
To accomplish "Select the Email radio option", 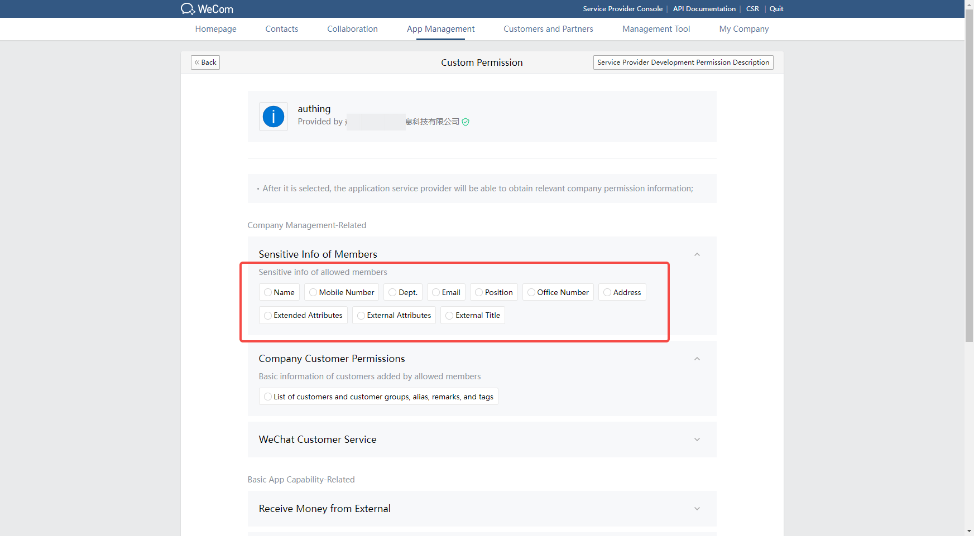I will 436,292.
